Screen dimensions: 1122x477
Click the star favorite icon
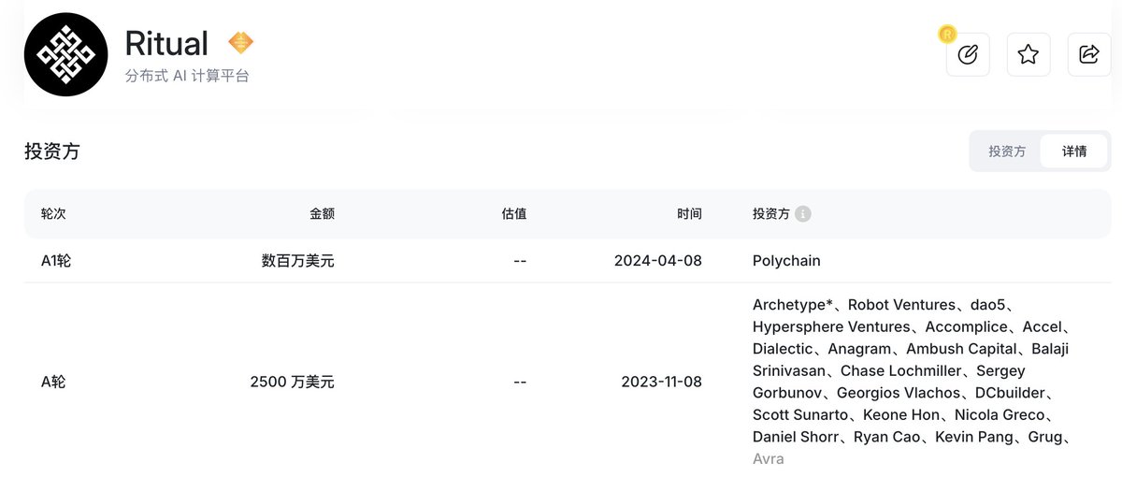coord(1028,54)
